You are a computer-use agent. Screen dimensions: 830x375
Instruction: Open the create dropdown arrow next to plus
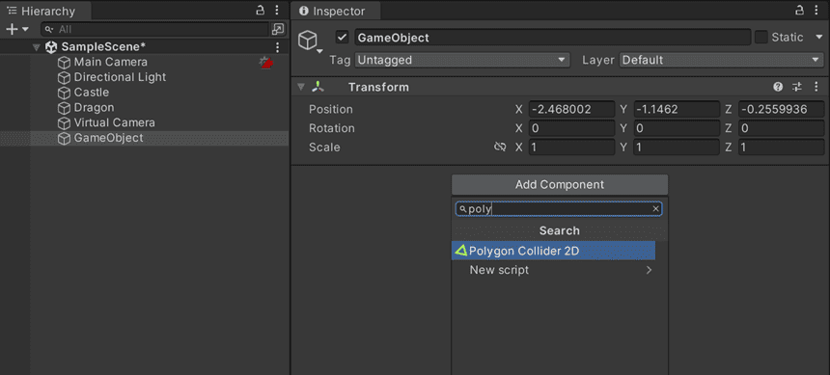[25, 29]
